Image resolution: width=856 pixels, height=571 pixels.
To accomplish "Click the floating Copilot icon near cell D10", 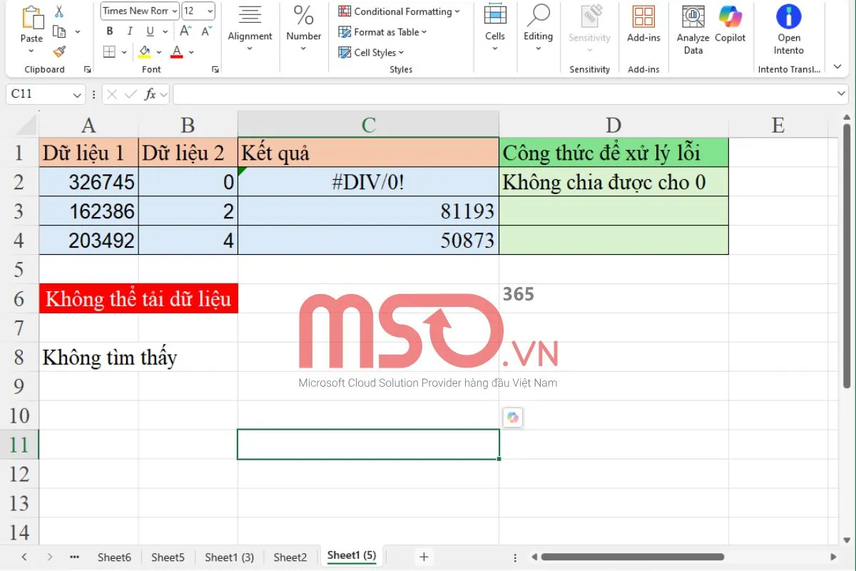I will [513, 417].
